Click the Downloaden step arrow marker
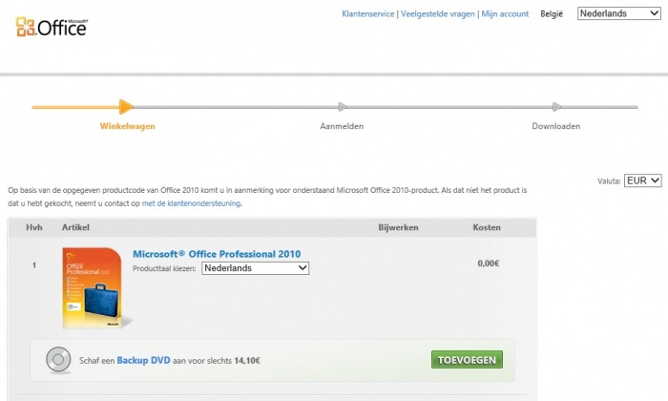This screenshot has height=401, width=668. click(x=556, y=107)
